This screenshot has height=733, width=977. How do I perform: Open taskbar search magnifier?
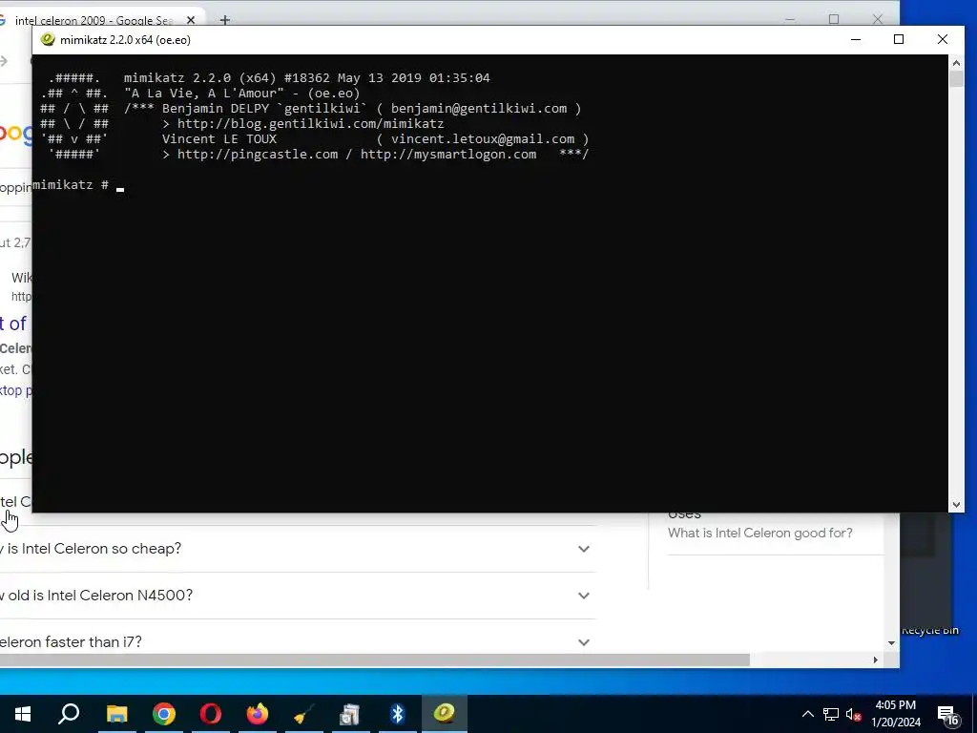click(69, 714)
